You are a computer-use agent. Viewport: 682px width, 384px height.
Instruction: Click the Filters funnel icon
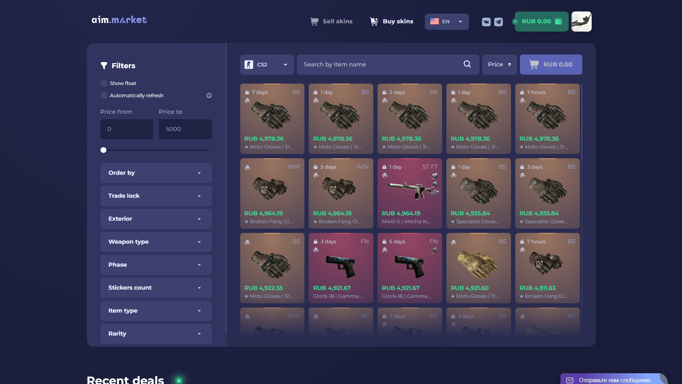[104, 66]
